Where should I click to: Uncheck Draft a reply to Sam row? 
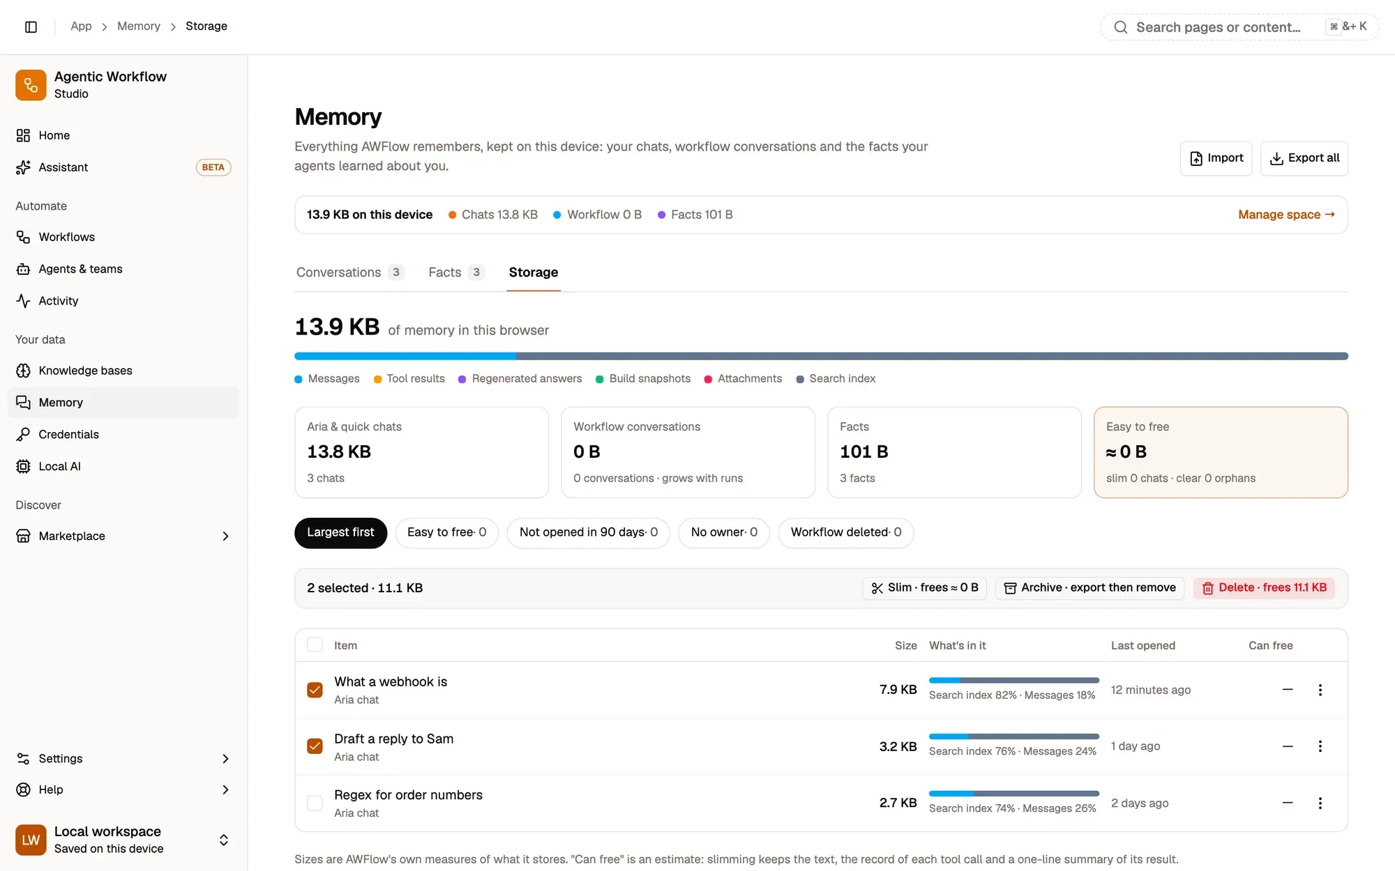coord(315,746)
